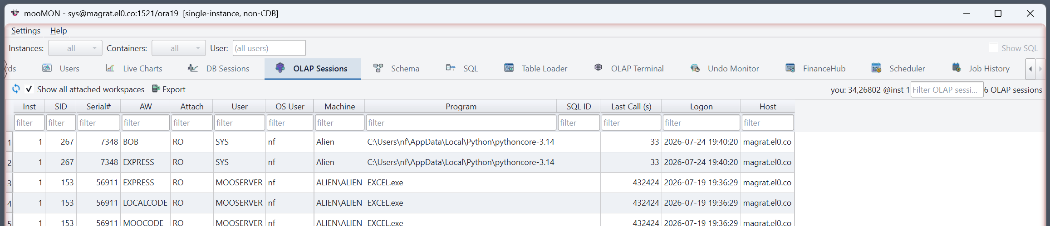Click the Program column filter box
Image resolution: width=1050 pixels, height=226 pixels.
click(461, 122)
